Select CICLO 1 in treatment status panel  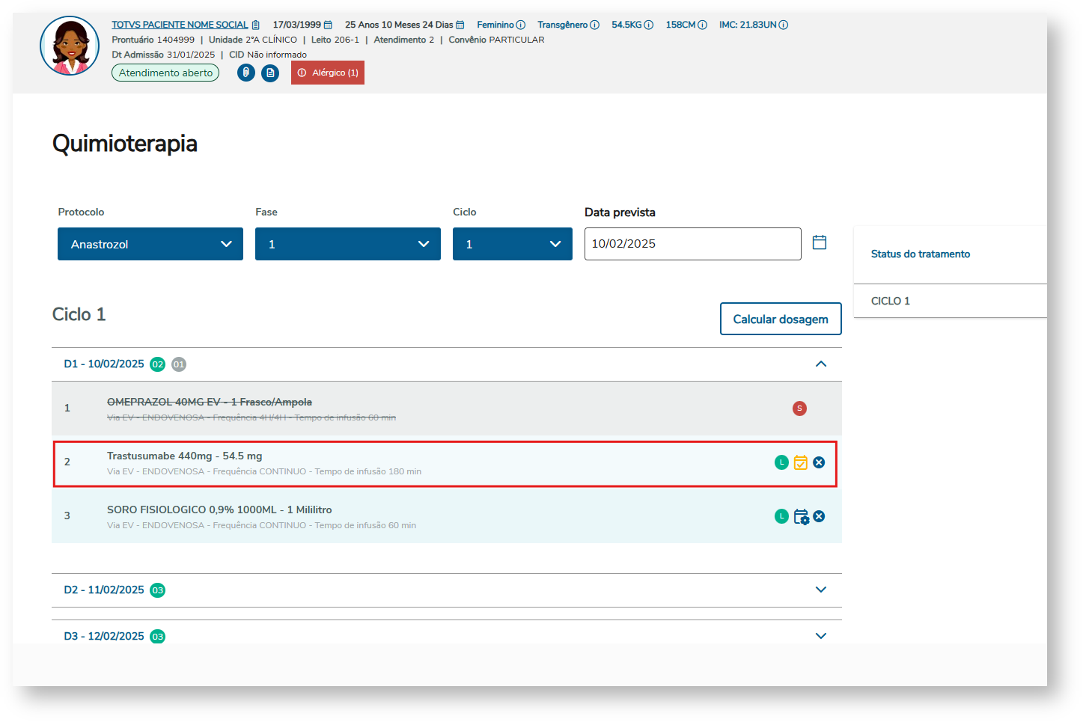pos(891,301)
